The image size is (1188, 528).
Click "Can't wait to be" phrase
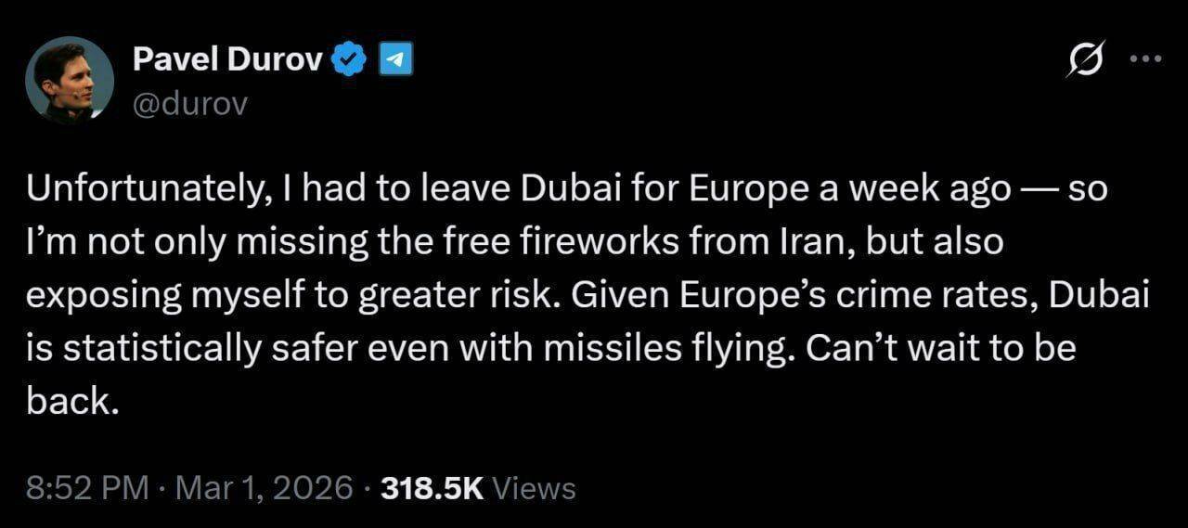pyautogui.click(x=940, y=348)
